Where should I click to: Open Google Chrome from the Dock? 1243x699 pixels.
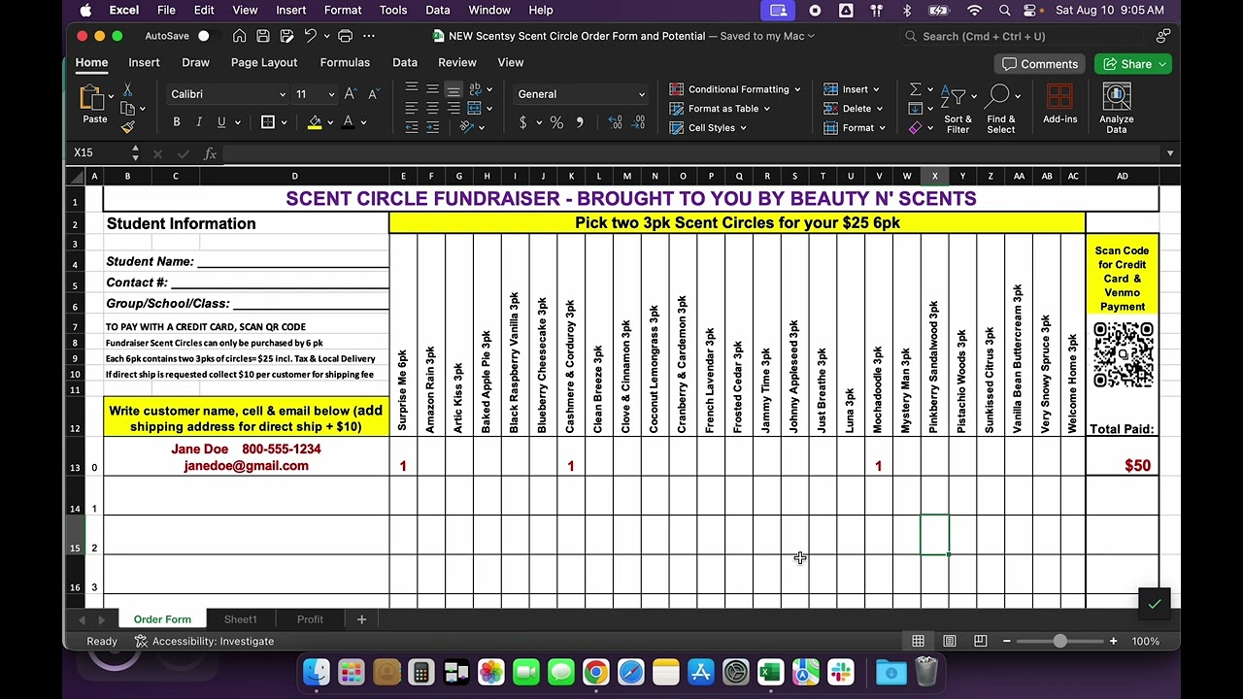pyautogui.click(x=595, y=672)
